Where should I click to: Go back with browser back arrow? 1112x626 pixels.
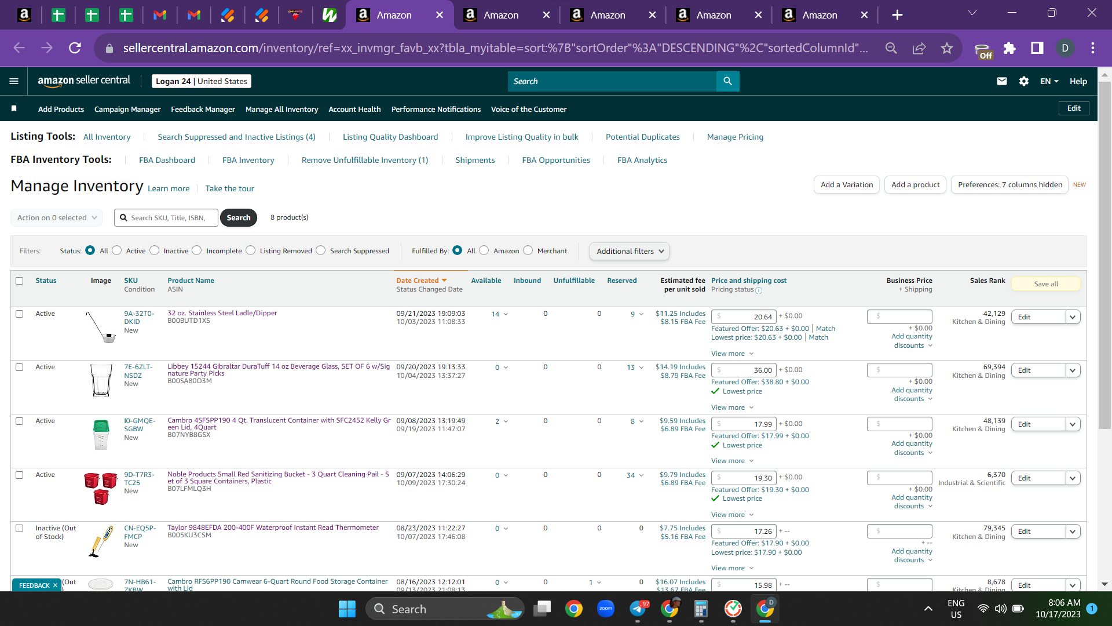point(19,48)
